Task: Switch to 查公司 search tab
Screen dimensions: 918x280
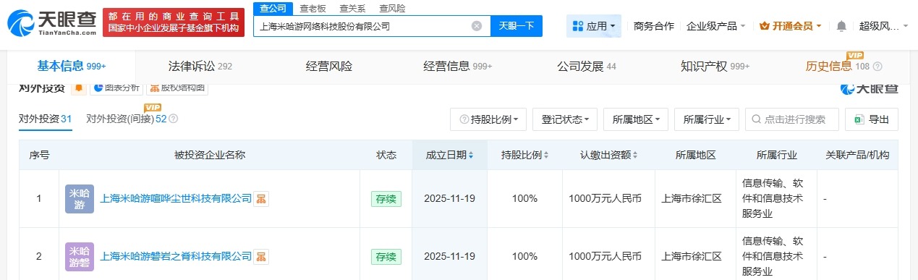Action: point(273,8)
